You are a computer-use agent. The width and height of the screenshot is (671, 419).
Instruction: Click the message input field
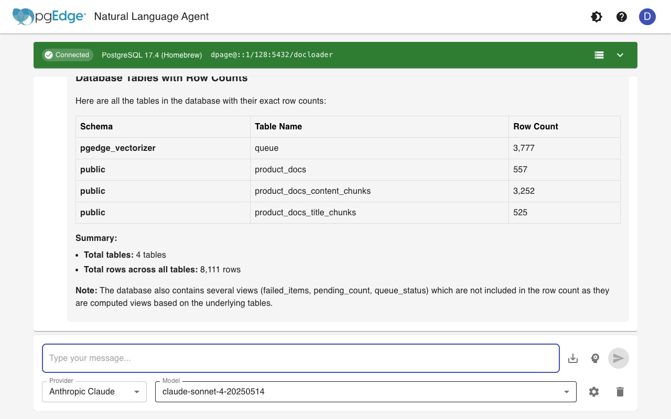(300, 358)
